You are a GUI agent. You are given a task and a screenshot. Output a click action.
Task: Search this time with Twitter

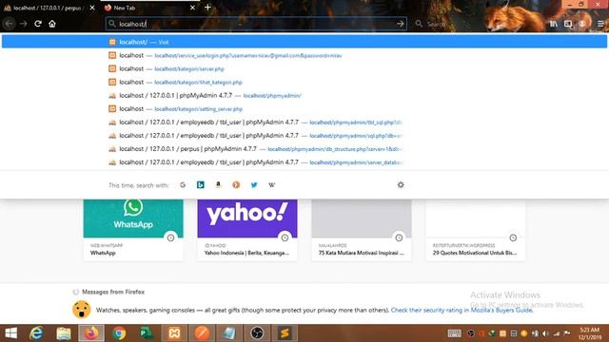[254, 185]
